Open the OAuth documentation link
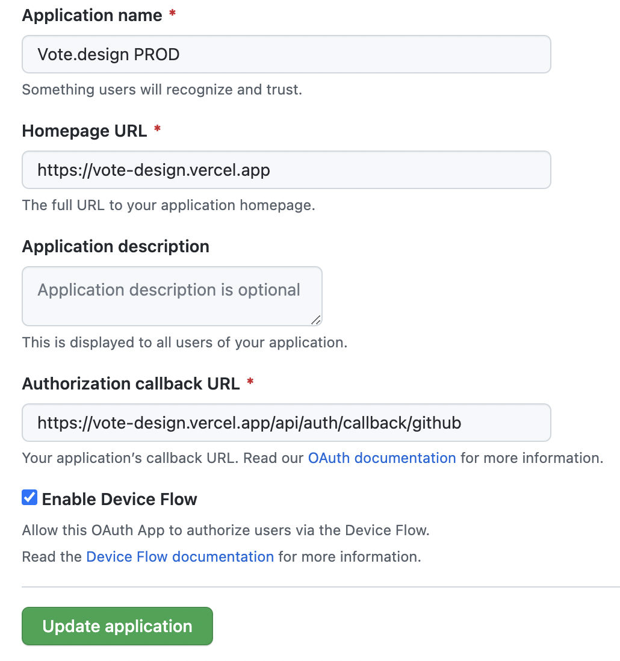This screenshot has height=661, width=620. [382, 458]
